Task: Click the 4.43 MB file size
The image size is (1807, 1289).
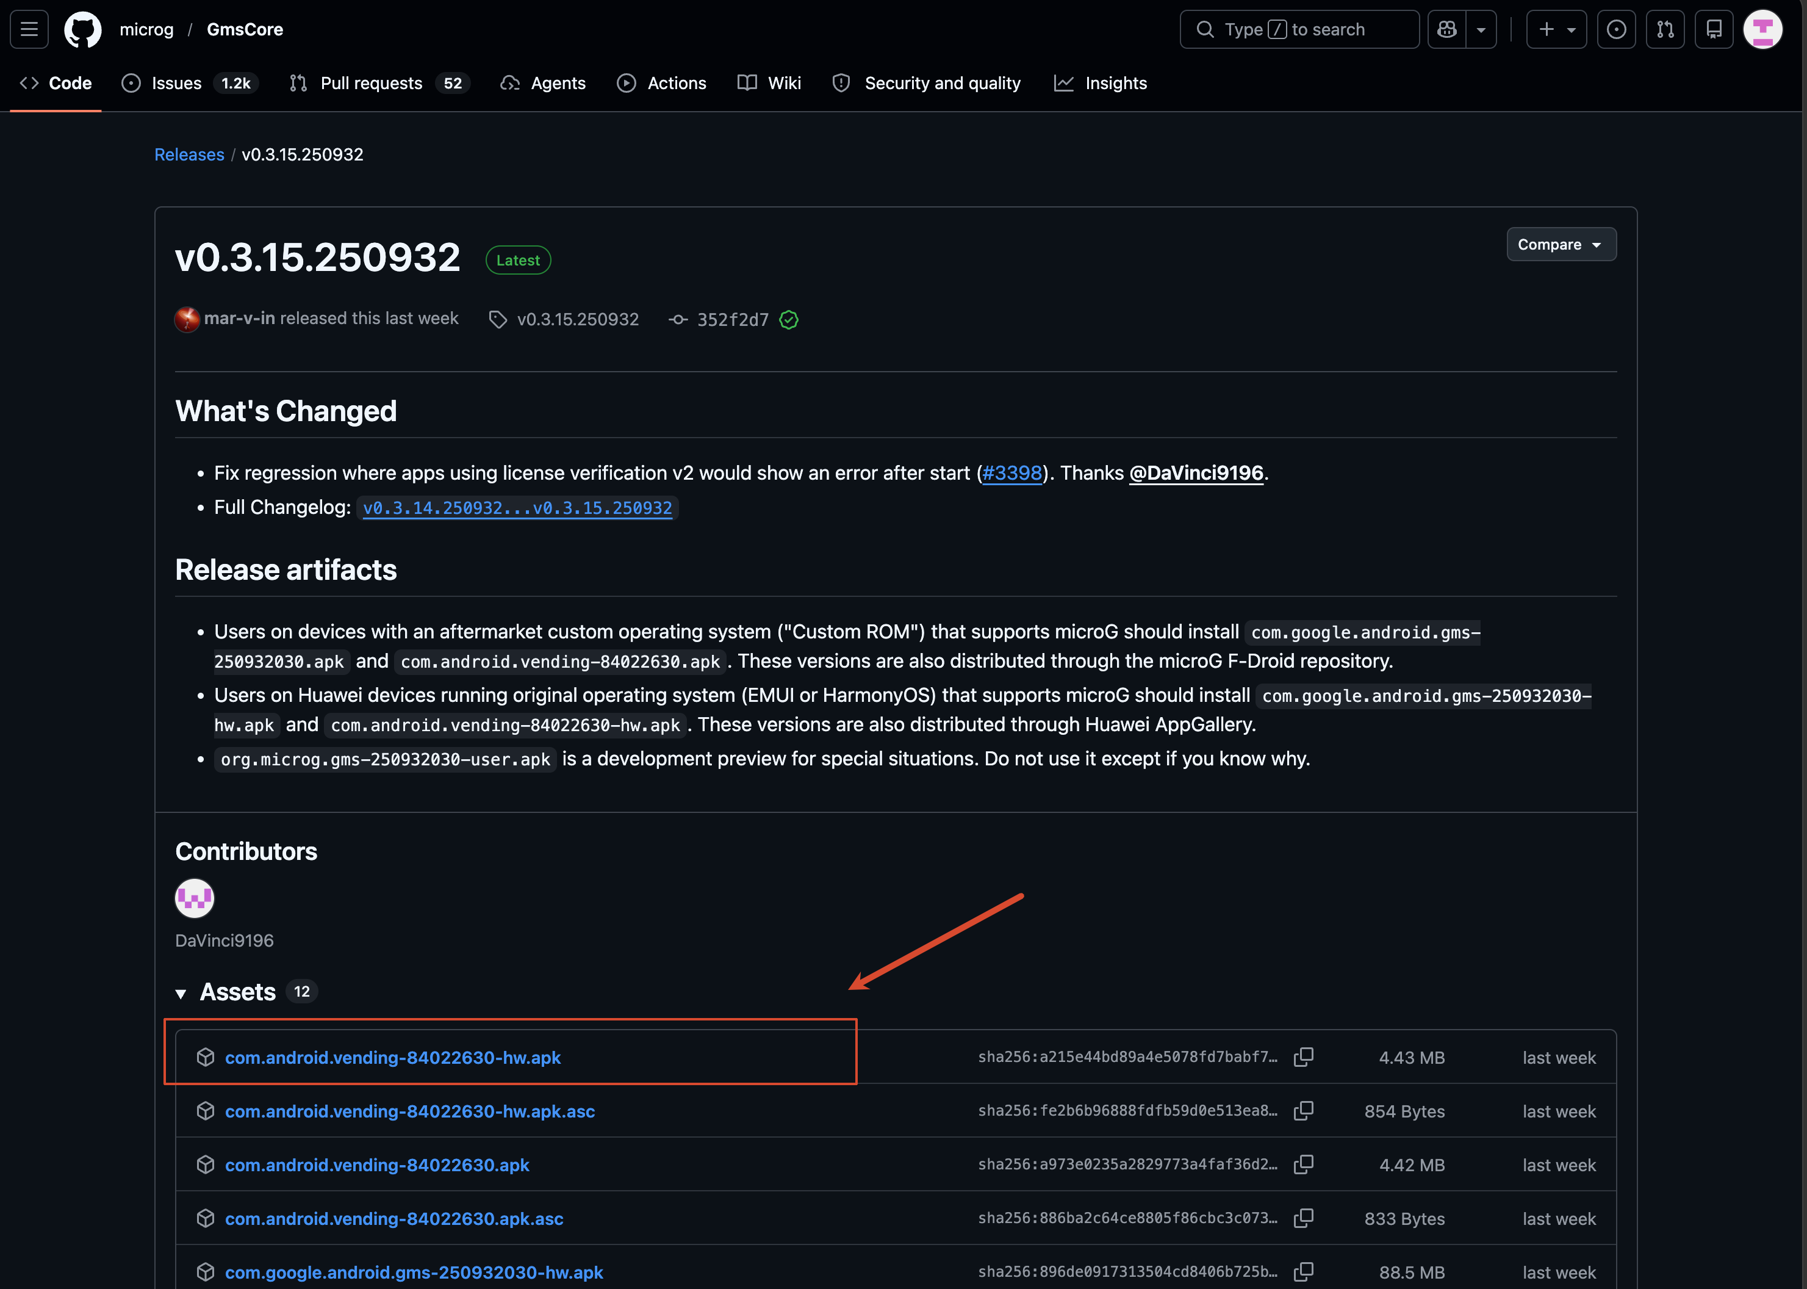Action: click(x=1412, y=1058)
